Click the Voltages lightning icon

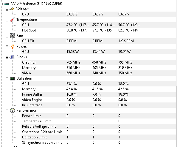tap(13, 9)
